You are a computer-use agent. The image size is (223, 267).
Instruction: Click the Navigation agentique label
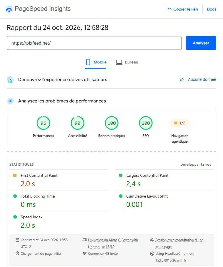click(180, 139)
